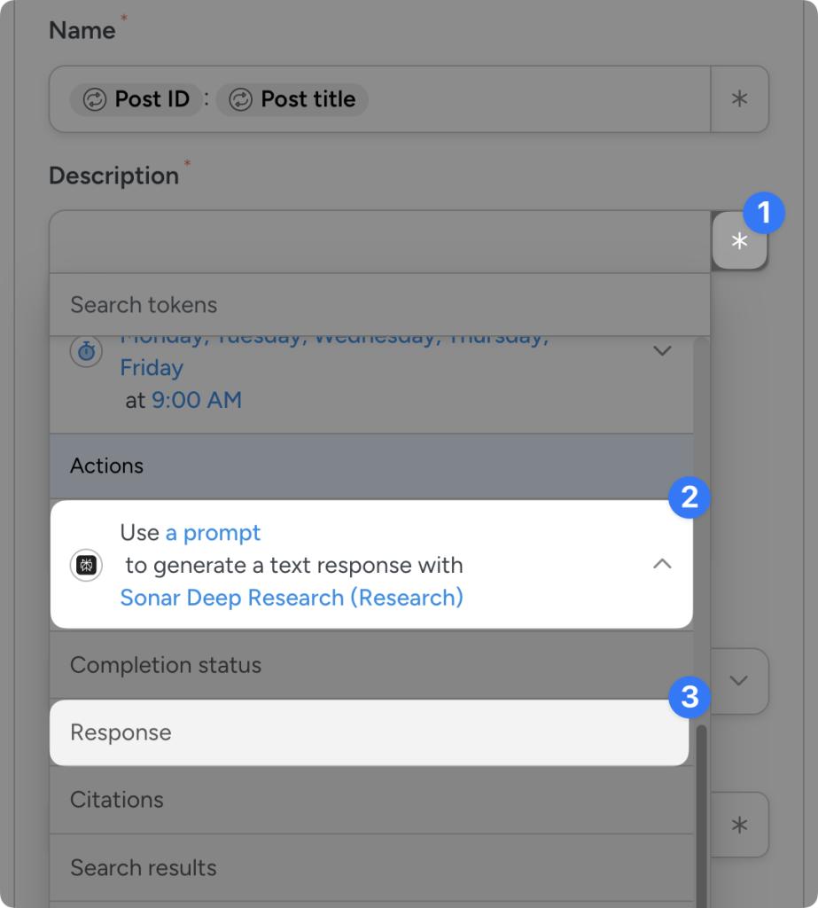Collapse the Sonar Deep Research action entry
Screen dimensions: 818x908
663,564
